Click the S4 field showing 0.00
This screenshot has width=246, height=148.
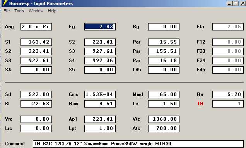[x=36, y=70]
